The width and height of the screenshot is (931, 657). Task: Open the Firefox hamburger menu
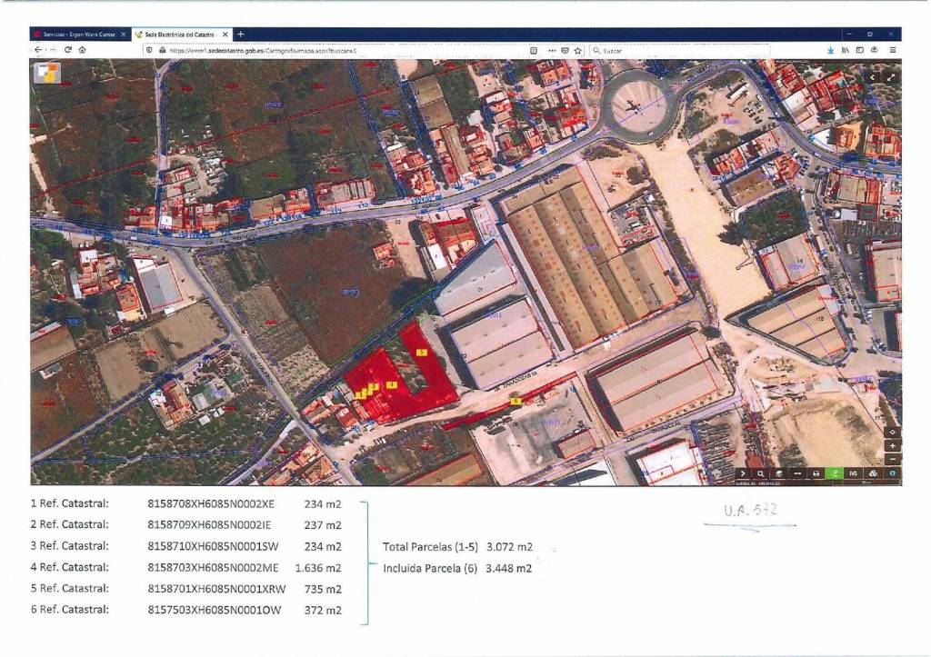pyautogui.click(x=893, y=51)
